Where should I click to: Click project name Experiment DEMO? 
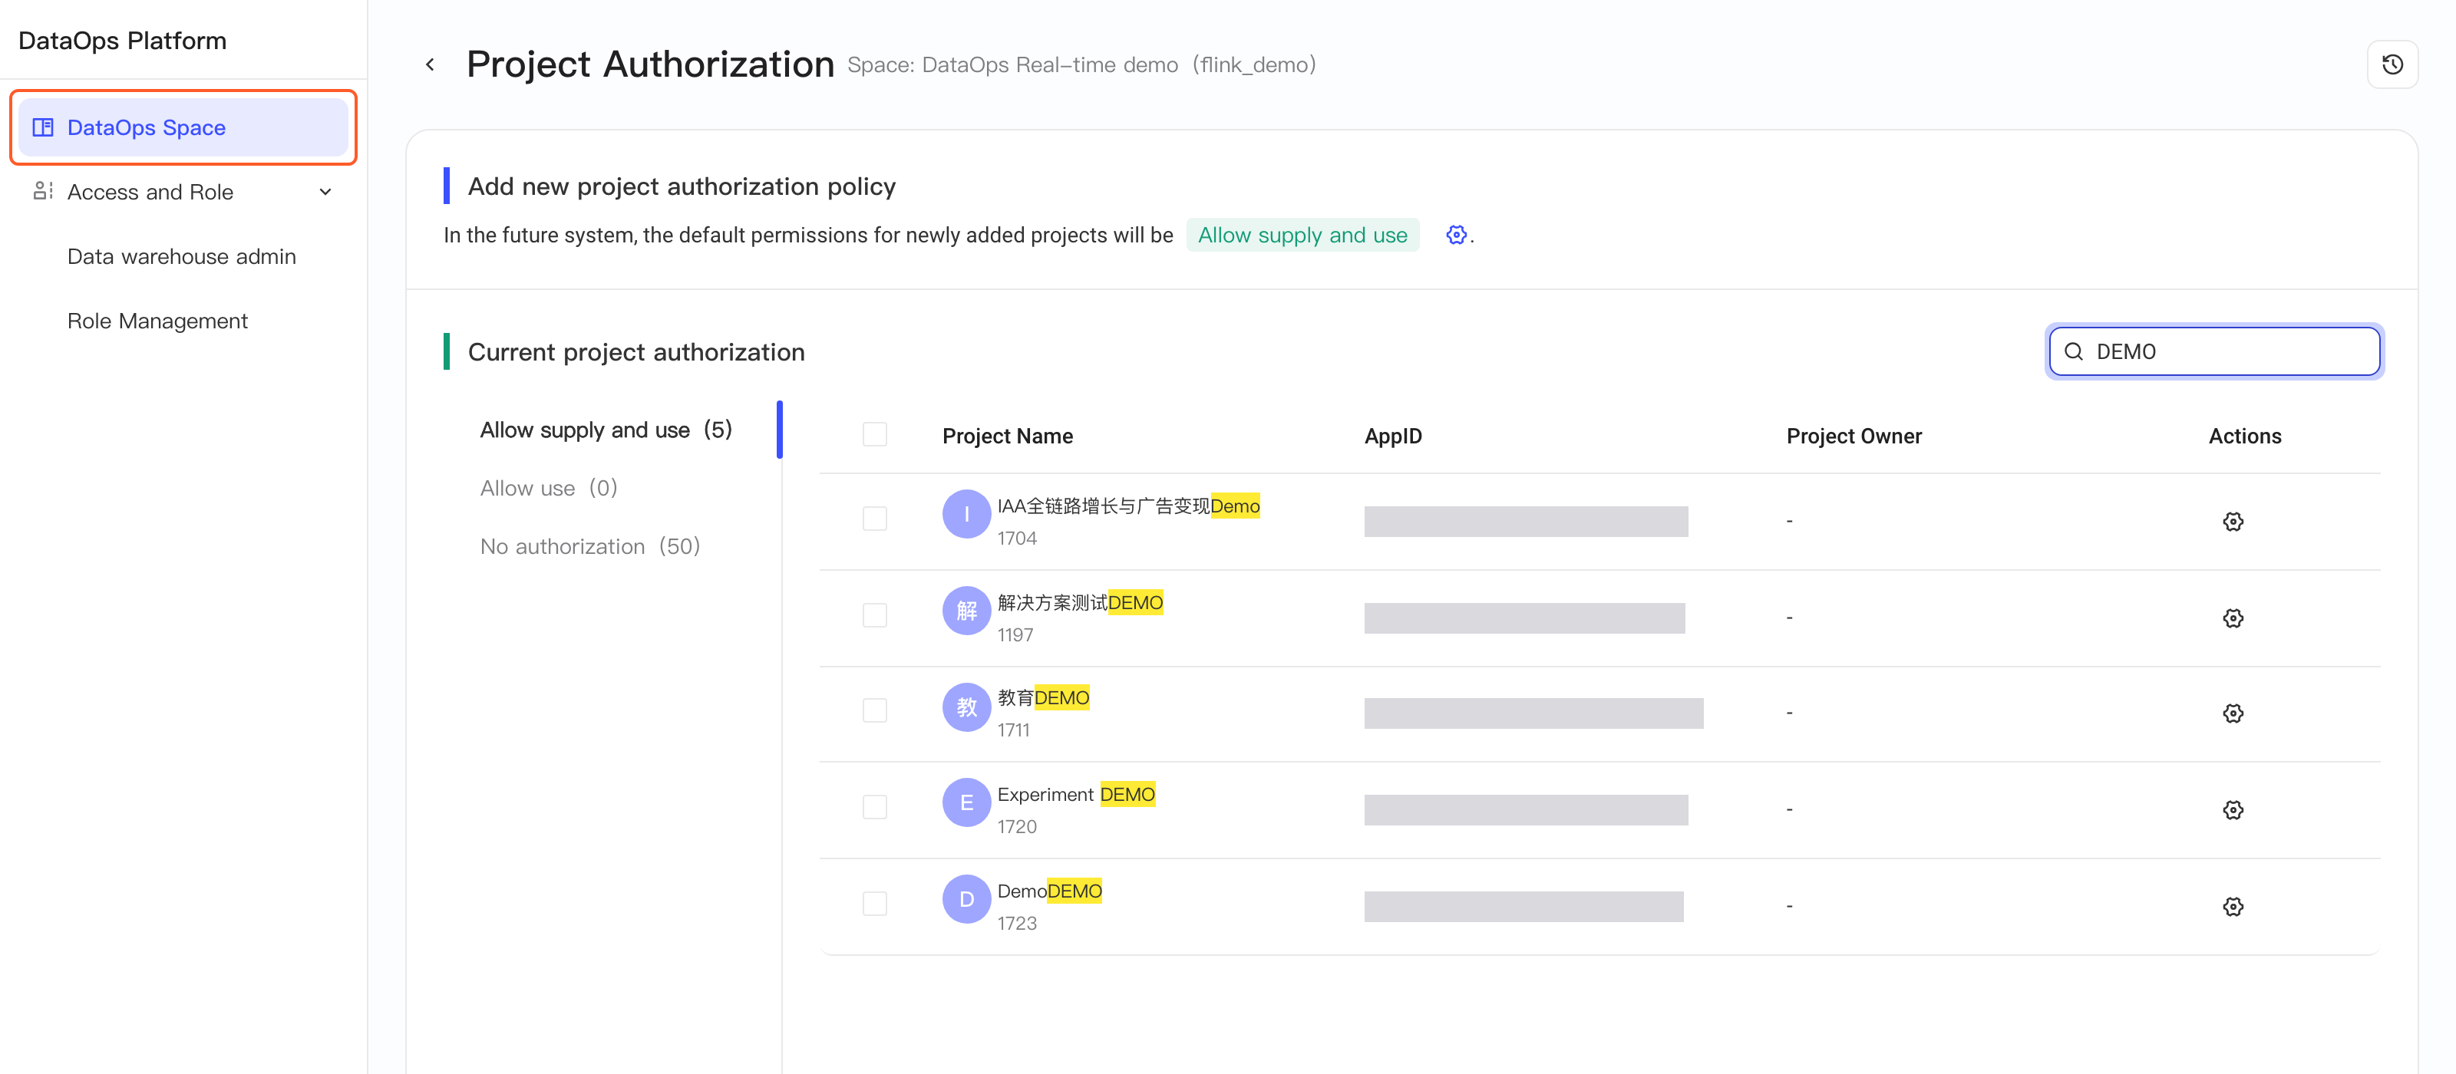click(x=1075, y=794)
